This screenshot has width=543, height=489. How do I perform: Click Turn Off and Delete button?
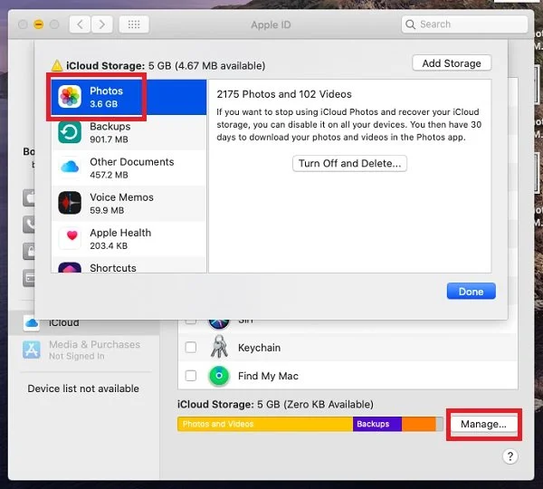pos(349,163)
